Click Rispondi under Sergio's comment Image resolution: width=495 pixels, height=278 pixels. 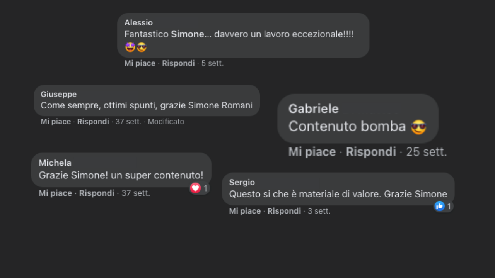[x=284, y=211]
